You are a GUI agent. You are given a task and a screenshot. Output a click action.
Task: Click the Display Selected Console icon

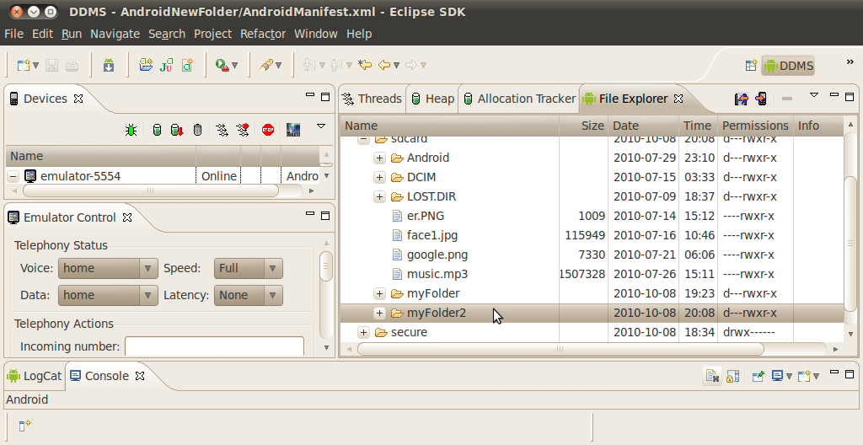(778, 376)
